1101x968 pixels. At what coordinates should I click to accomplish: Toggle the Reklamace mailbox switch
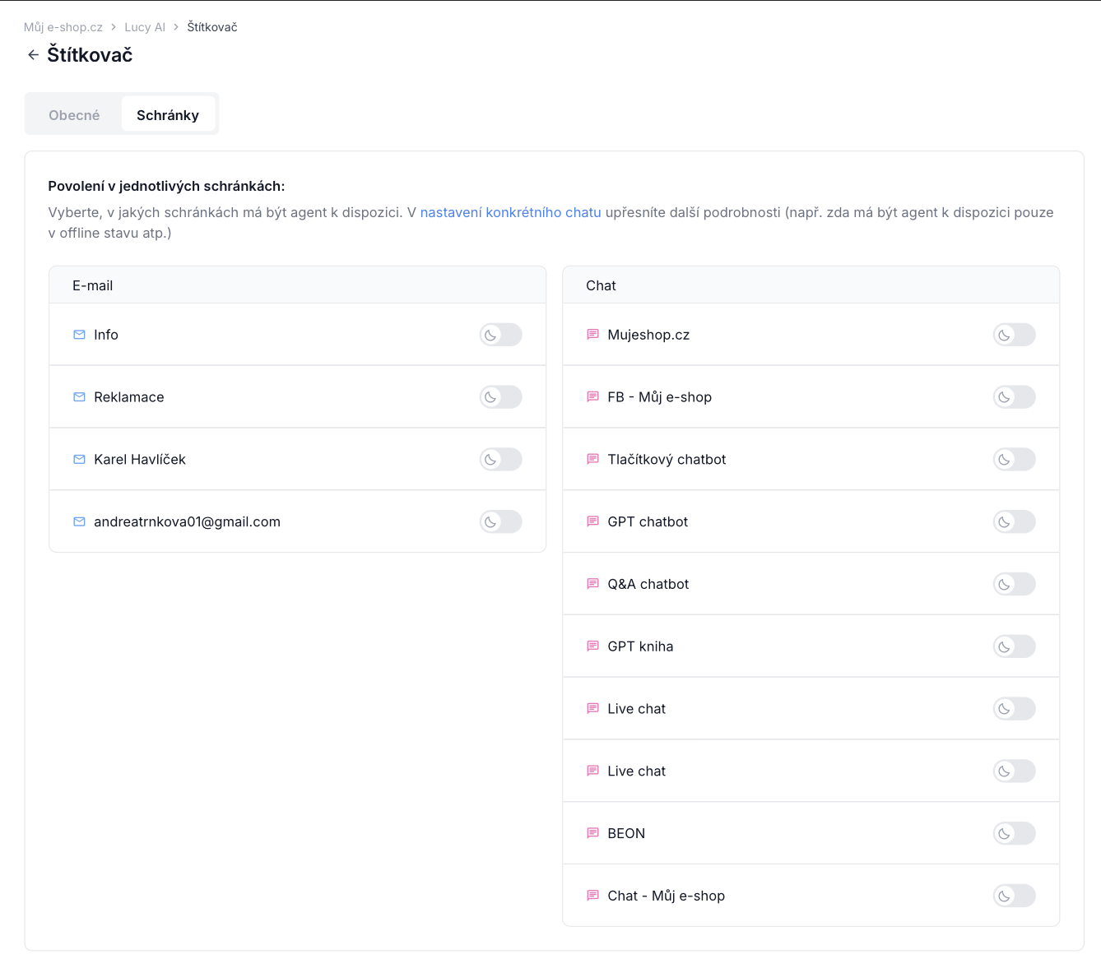(501, 397)
